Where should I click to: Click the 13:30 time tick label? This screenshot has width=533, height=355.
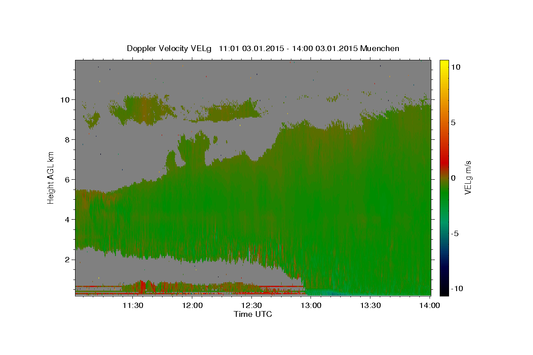coord(371,305)
